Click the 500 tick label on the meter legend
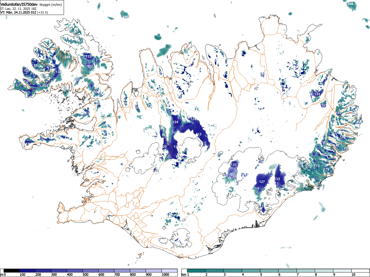The height and width of the screenshot is (277, 370). click(x=86, y=275)
